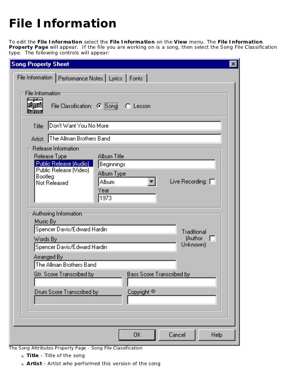Open the Fonts tab
293x391 pixels.
(x=136, y=78)
